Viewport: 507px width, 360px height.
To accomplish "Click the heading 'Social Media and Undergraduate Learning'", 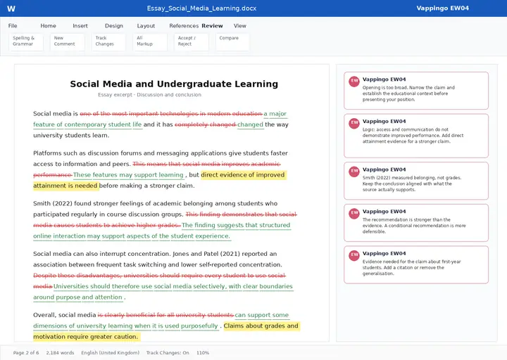I will pos(174,84).
